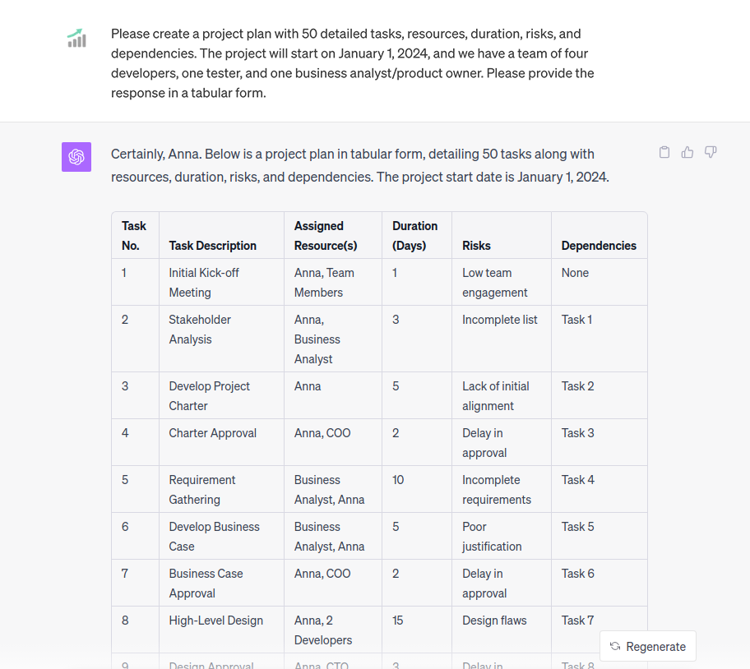The width and height of the screenshot is (750, 669).
Task: Select the 'Initial Kick-off Meeting' task cell
Action: click(x=203, y=282)
